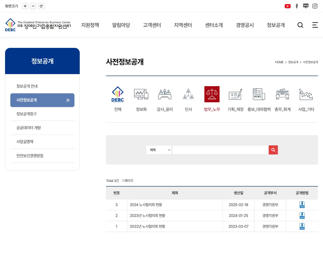
Task: Open 정보공개 main menu
Action: click(x=276, y=25)
